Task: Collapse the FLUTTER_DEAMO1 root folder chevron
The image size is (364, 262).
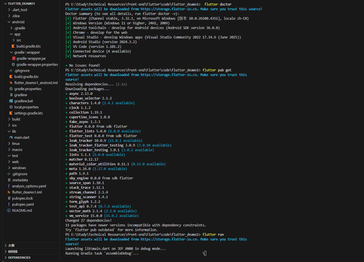Action: (6, 4)
